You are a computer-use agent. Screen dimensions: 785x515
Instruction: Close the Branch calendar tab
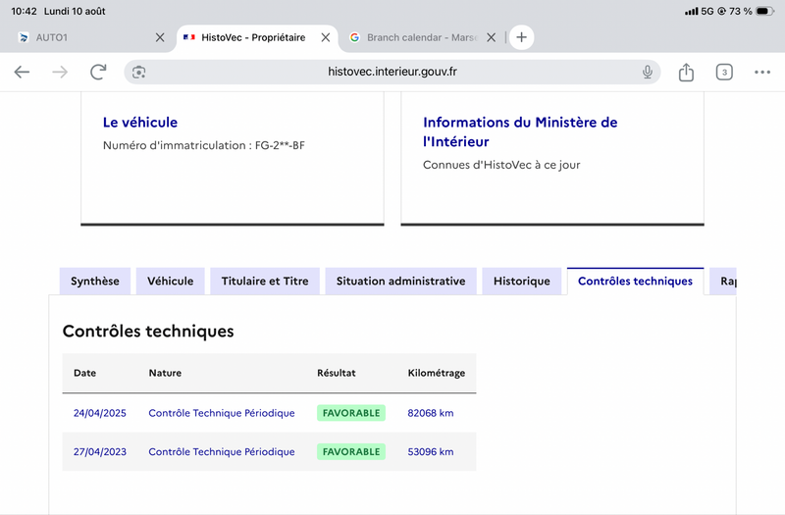(x=492, y=37)
